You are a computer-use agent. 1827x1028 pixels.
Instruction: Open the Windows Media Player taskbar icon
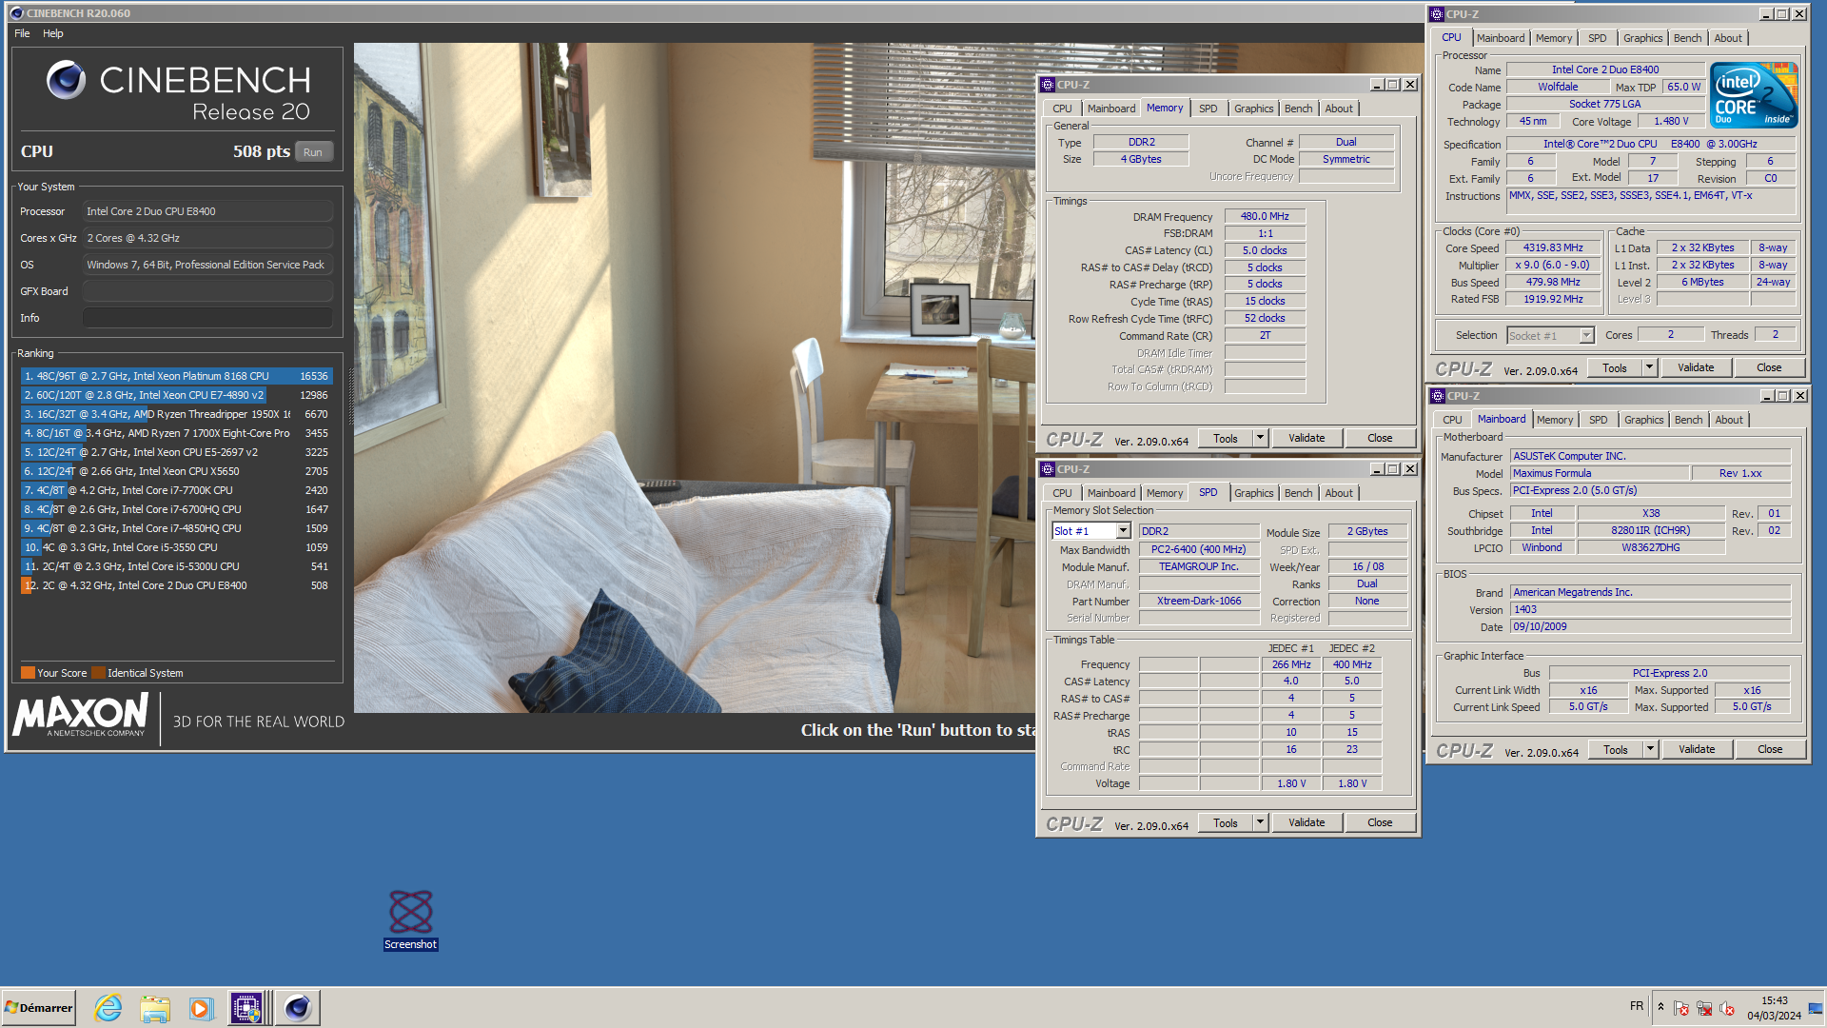pyautogui.click(x=201, y=1008)
